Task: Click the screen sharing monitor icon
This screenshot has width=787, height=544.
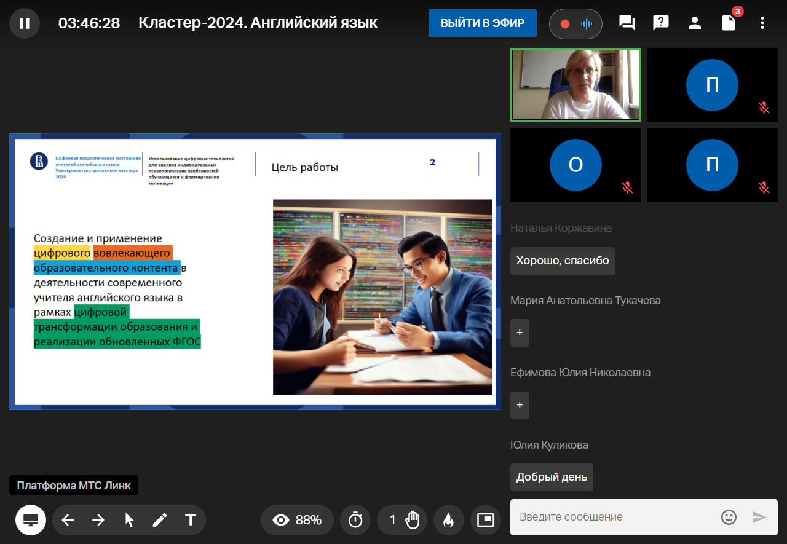Action: [31, 520]
